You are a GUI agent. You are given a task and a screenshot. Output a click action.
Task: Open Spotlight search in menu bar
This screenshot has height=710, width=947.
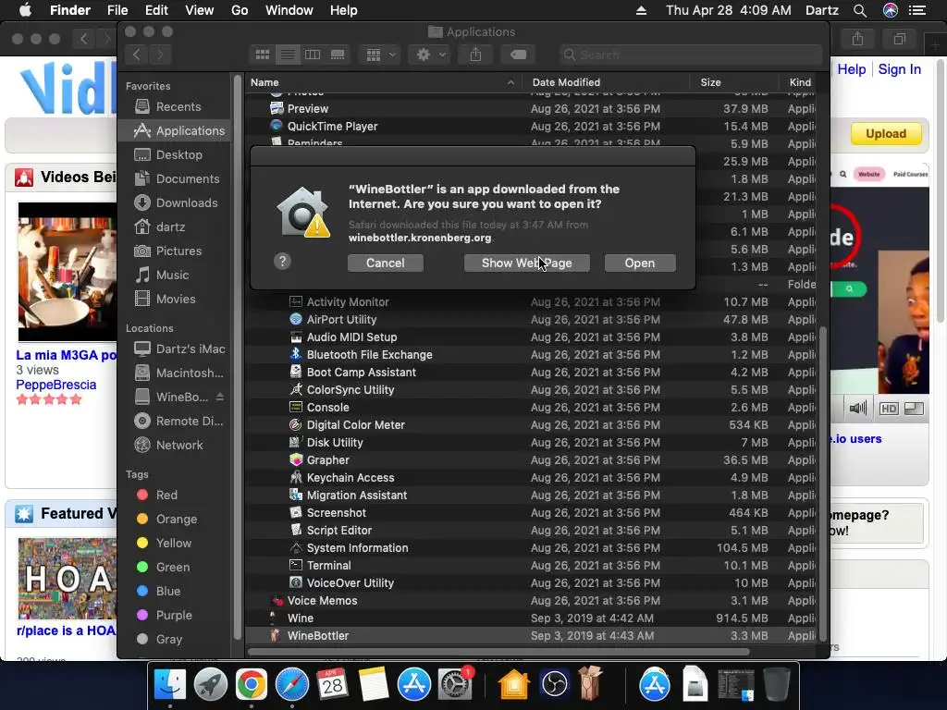click(x=860, y=10)
